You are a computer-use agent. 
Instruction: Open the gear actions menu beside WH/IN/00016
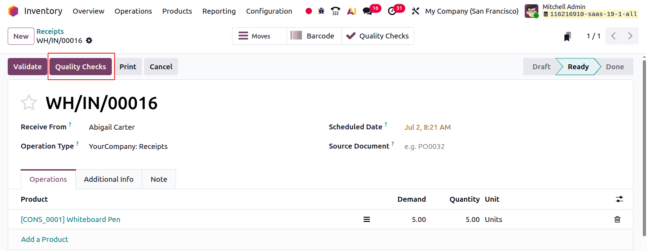89,41
